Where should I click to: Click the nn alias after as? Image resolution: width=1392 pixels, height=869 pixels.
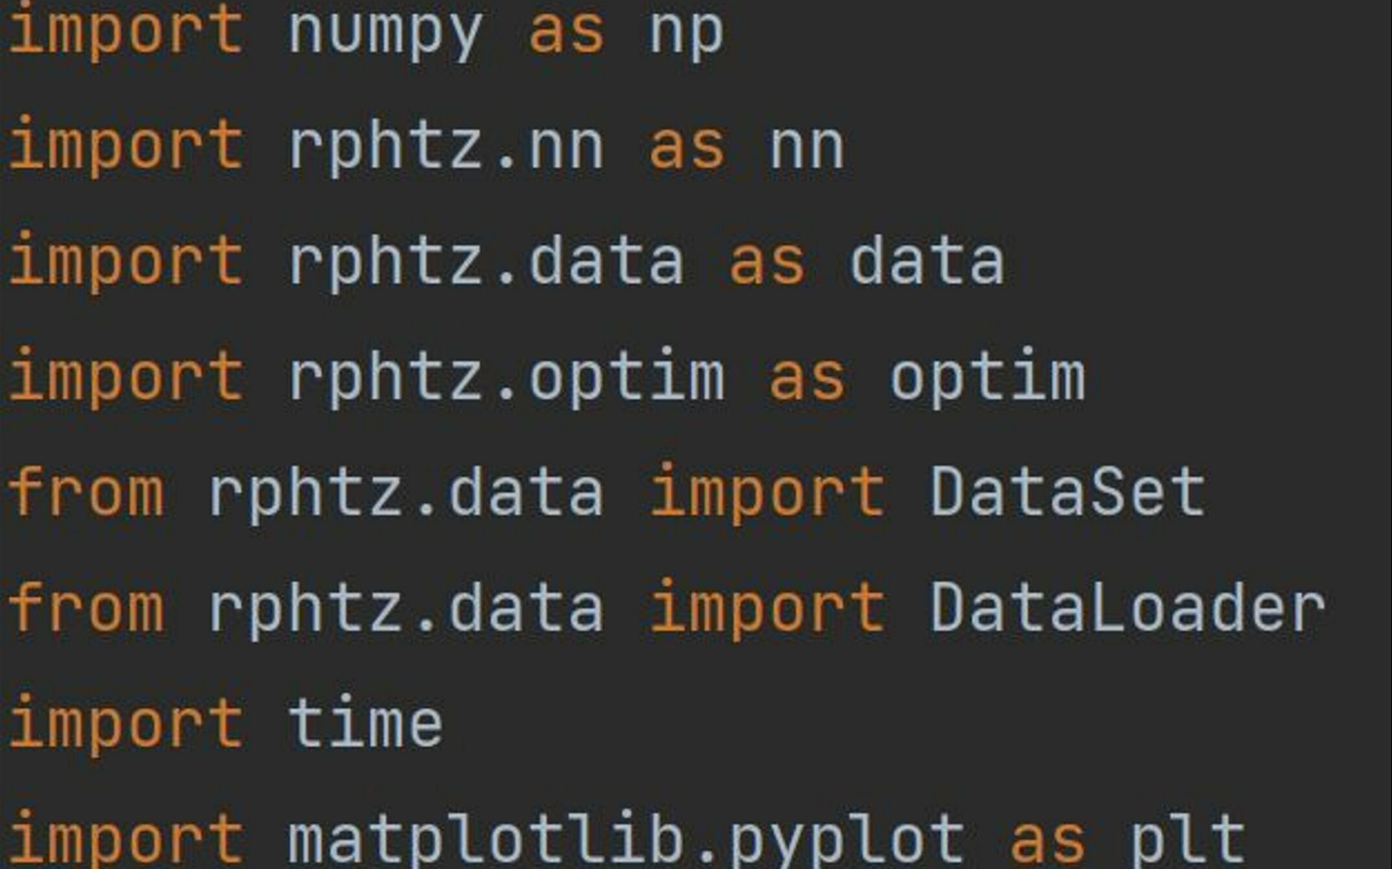[807, 149]
